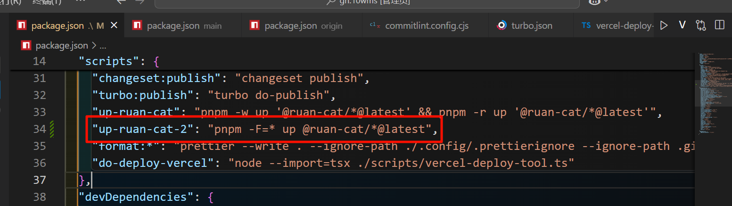Click the minimap code preview
732x206 pixels.
pos(712,94)
